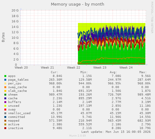155x139 pixels.
Task: Click the shmem dark green swatch
Action: 5,95
